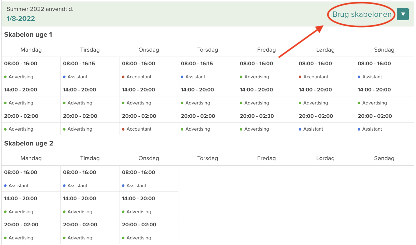Click the empty Fredag column in week 2
The height and width of the screenshot is (245, 416).
(x=266, y=205)
